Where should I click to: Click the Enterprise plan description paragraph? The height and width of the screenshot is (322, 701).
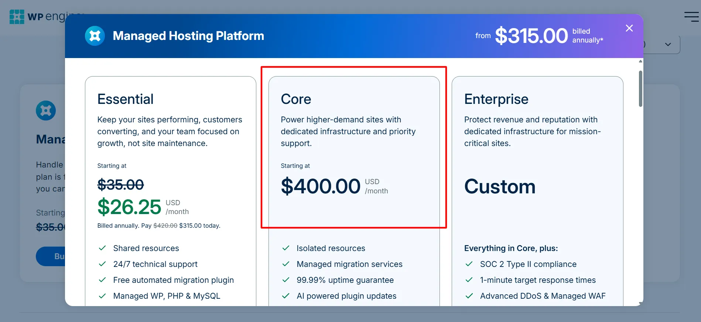click(x=532, y=131)
